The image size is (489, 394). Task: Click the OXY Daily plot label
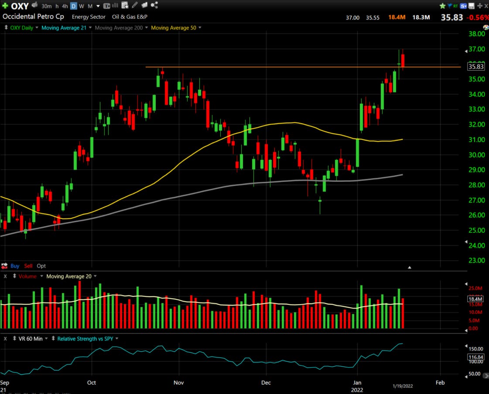pos(21,28)
